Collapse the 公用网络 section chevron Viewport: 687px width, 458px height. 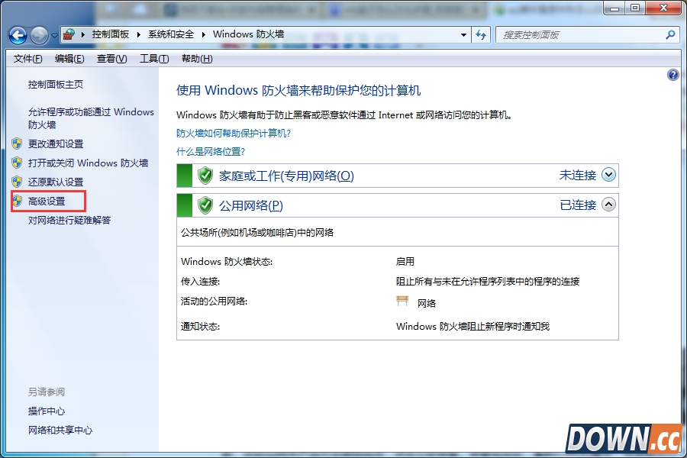tap(608, 205)
